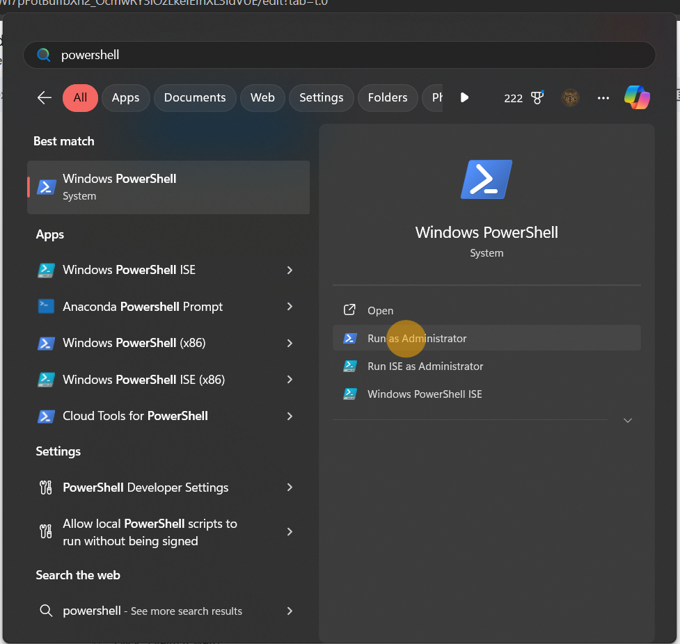This screenshot has height=644, width=680.
Task: Open Windows PowerShell (x86) result
Action: [168, 344]
